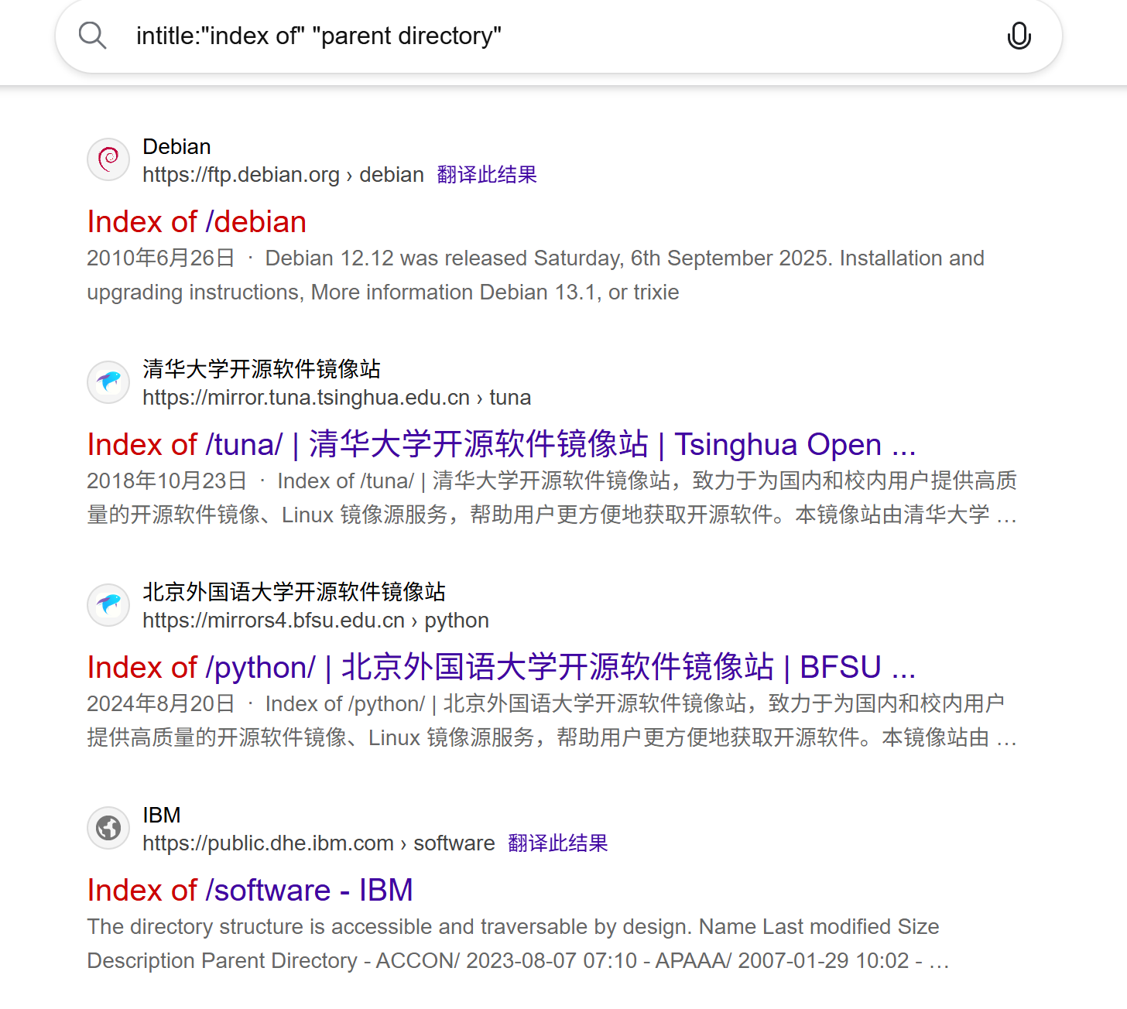This screenshot has height=1009, width=1127.
Task: Click the 清华大学开源软件镜像站 site name
Action: pyautogui.click(x=262, y=369)
